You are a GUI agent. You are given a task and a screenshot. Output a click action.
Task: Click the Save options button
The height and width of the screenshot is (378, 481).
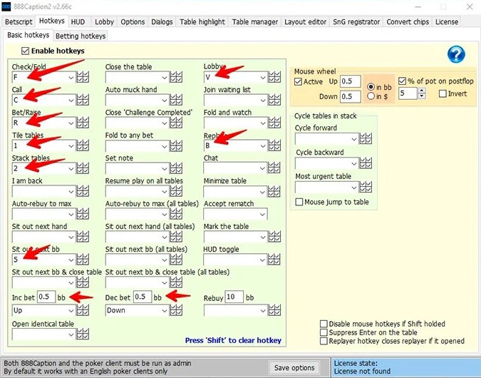(294, 367)
